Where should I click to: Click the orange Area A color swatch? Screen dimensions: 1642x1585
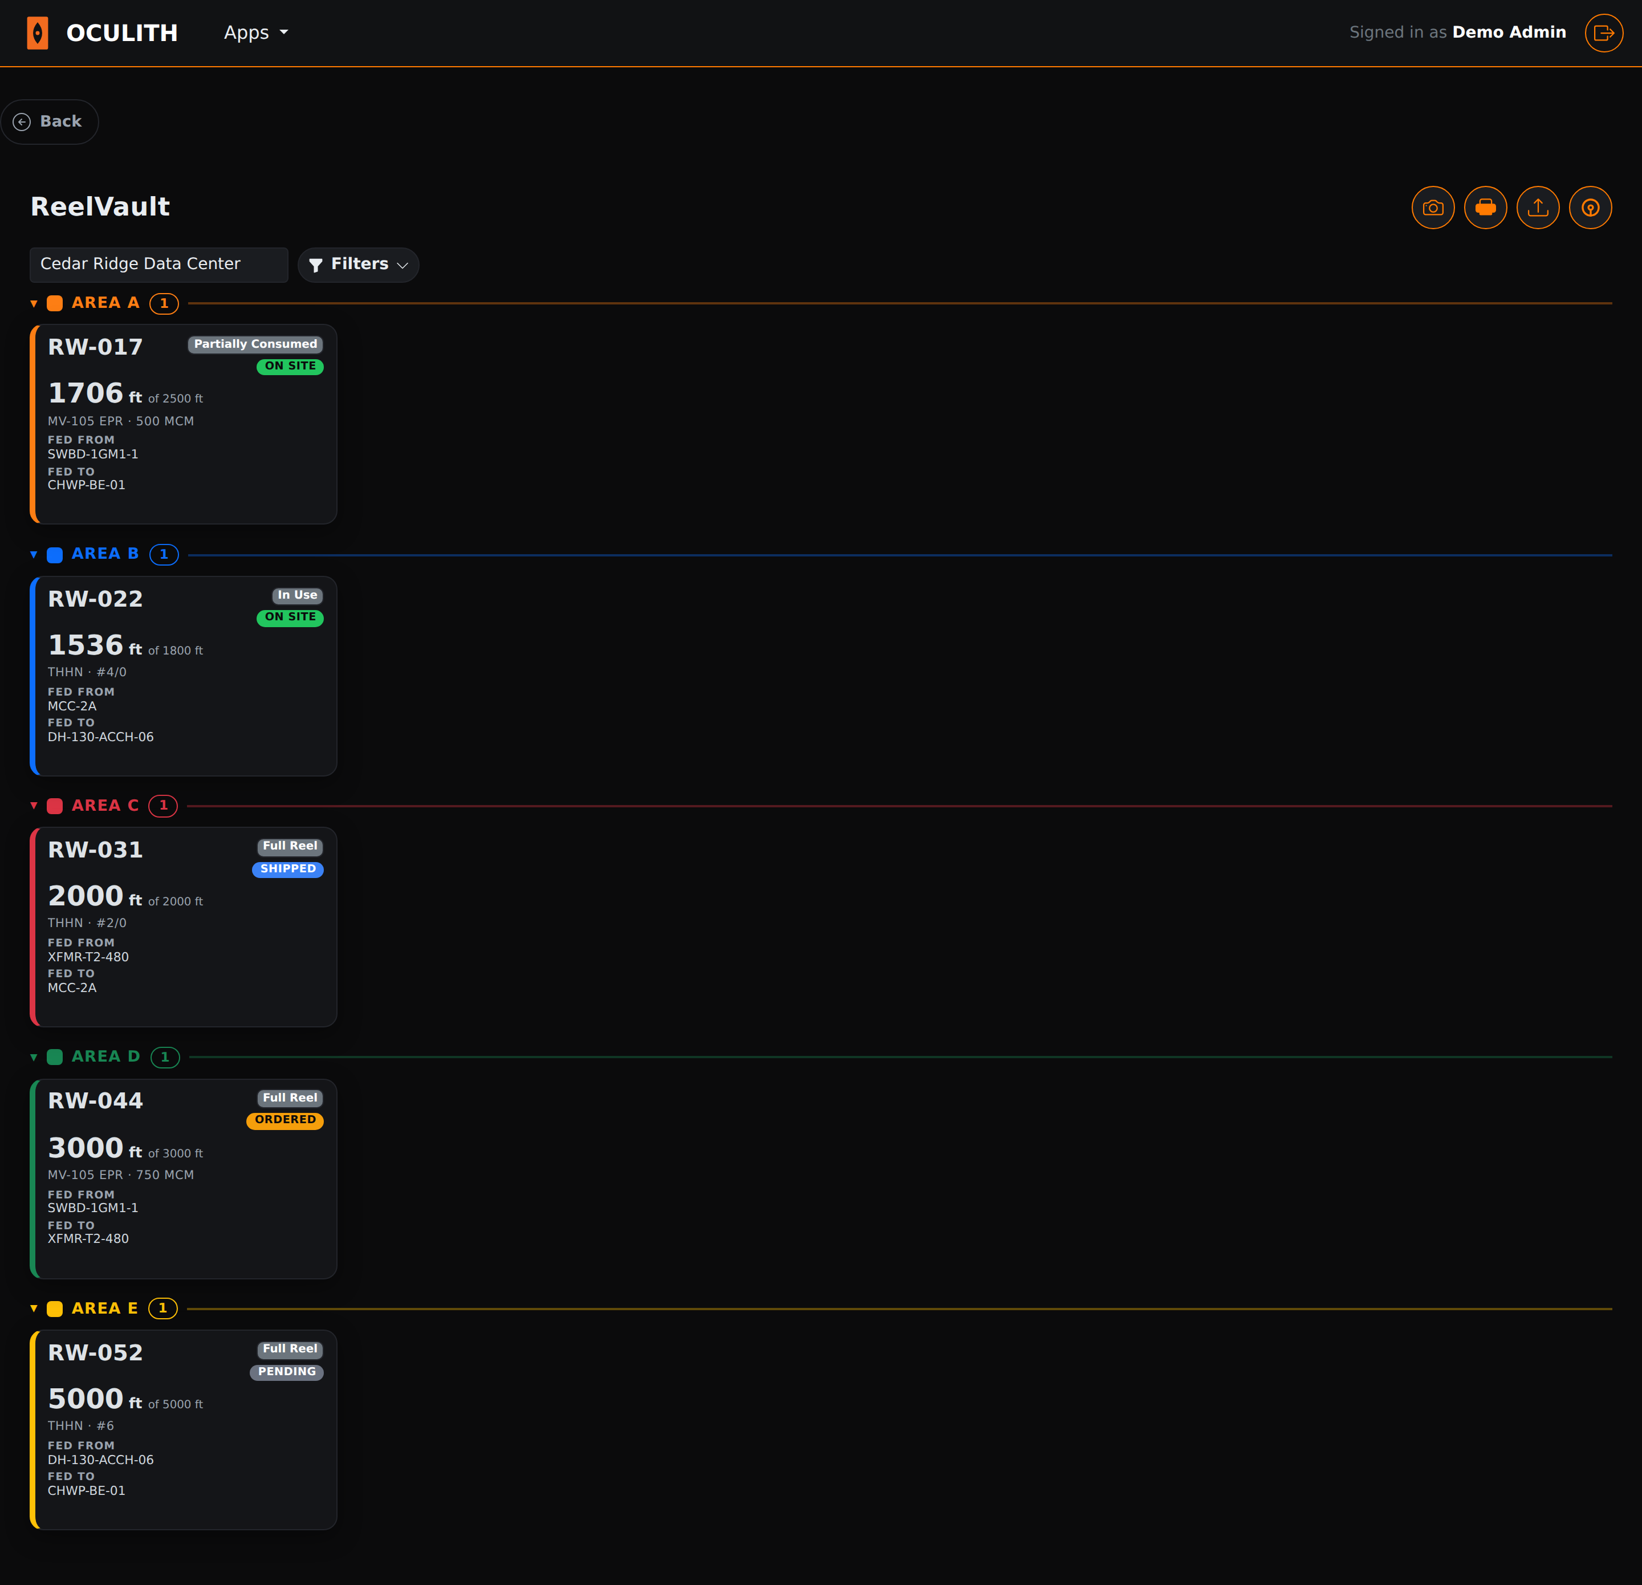55,303
